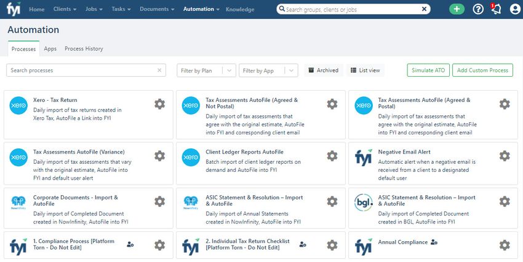Open the Clients menu dropdown
Viewport: 523px width, 262px height.
[65, 9]
